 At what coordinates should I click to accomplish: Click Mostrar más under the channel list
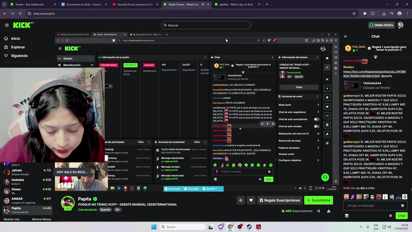(12, 219)
